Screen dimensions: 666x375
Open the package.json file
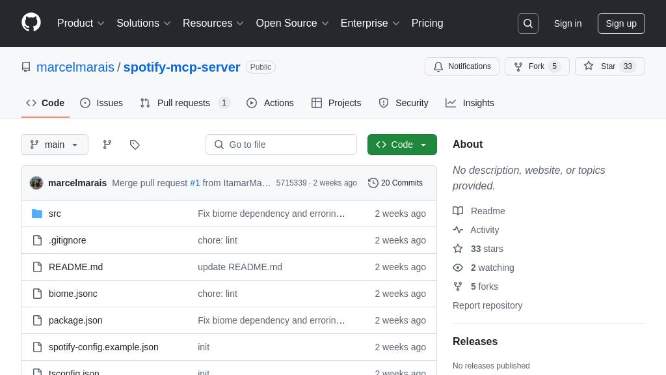pos(75,320)
